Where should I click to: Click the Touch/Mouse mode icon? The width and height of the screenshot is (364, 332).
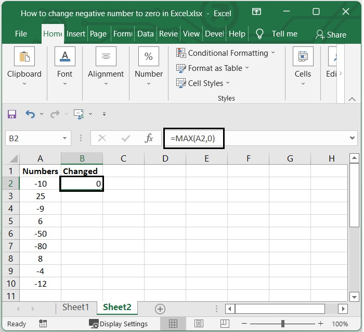[x=79, y=114]
